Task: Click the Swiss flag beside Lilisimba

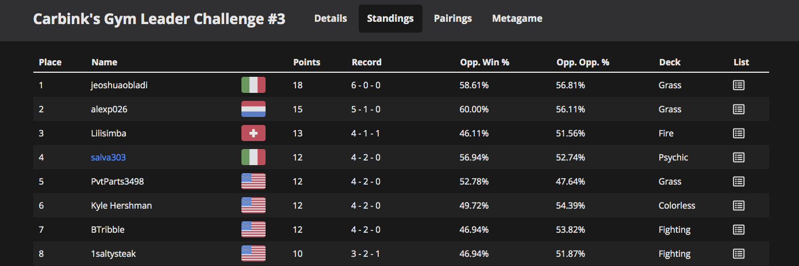Action: coord(253,133)
